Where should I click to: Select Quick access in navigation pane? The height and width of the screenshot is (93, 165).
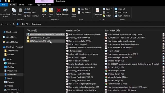click(x=11, y=32)
